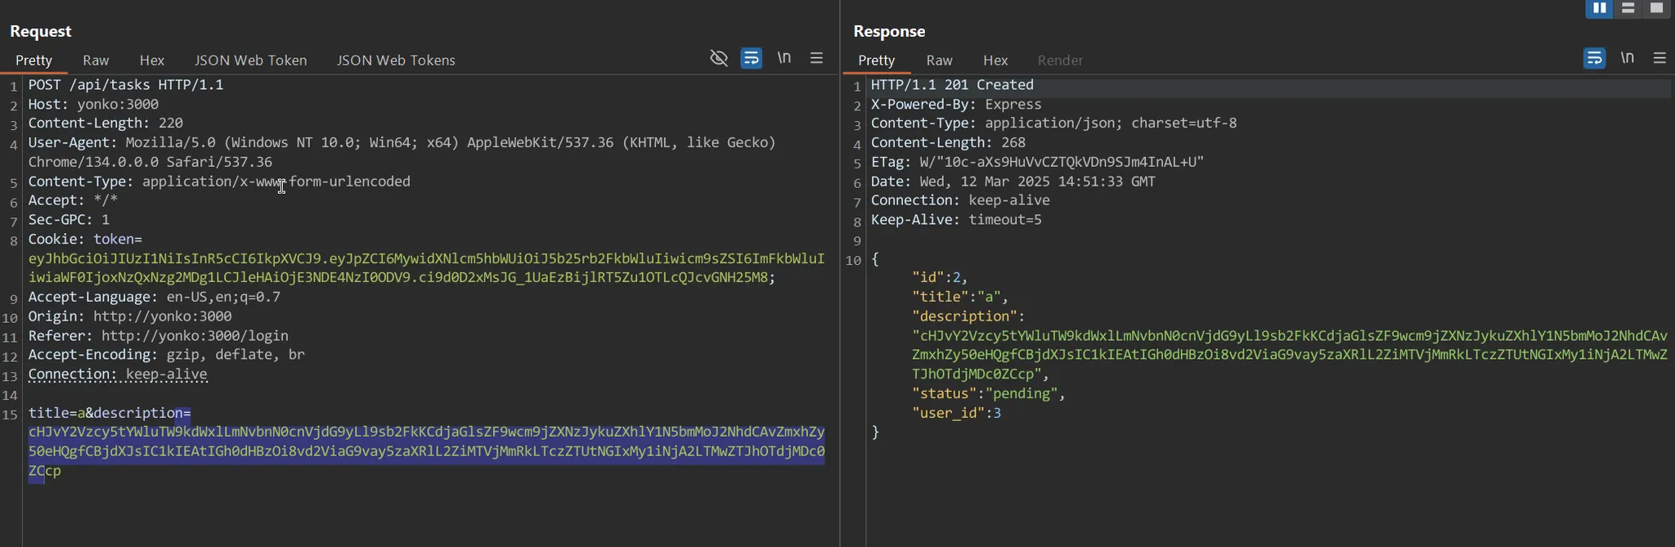Switch to top-bottom split layout
The width and height of the screenshot is (1675, 547).
(1628, 8)
